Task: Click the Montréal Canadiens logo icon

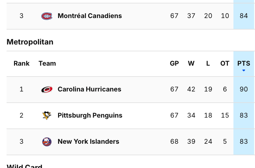Action: coord(47,16)
